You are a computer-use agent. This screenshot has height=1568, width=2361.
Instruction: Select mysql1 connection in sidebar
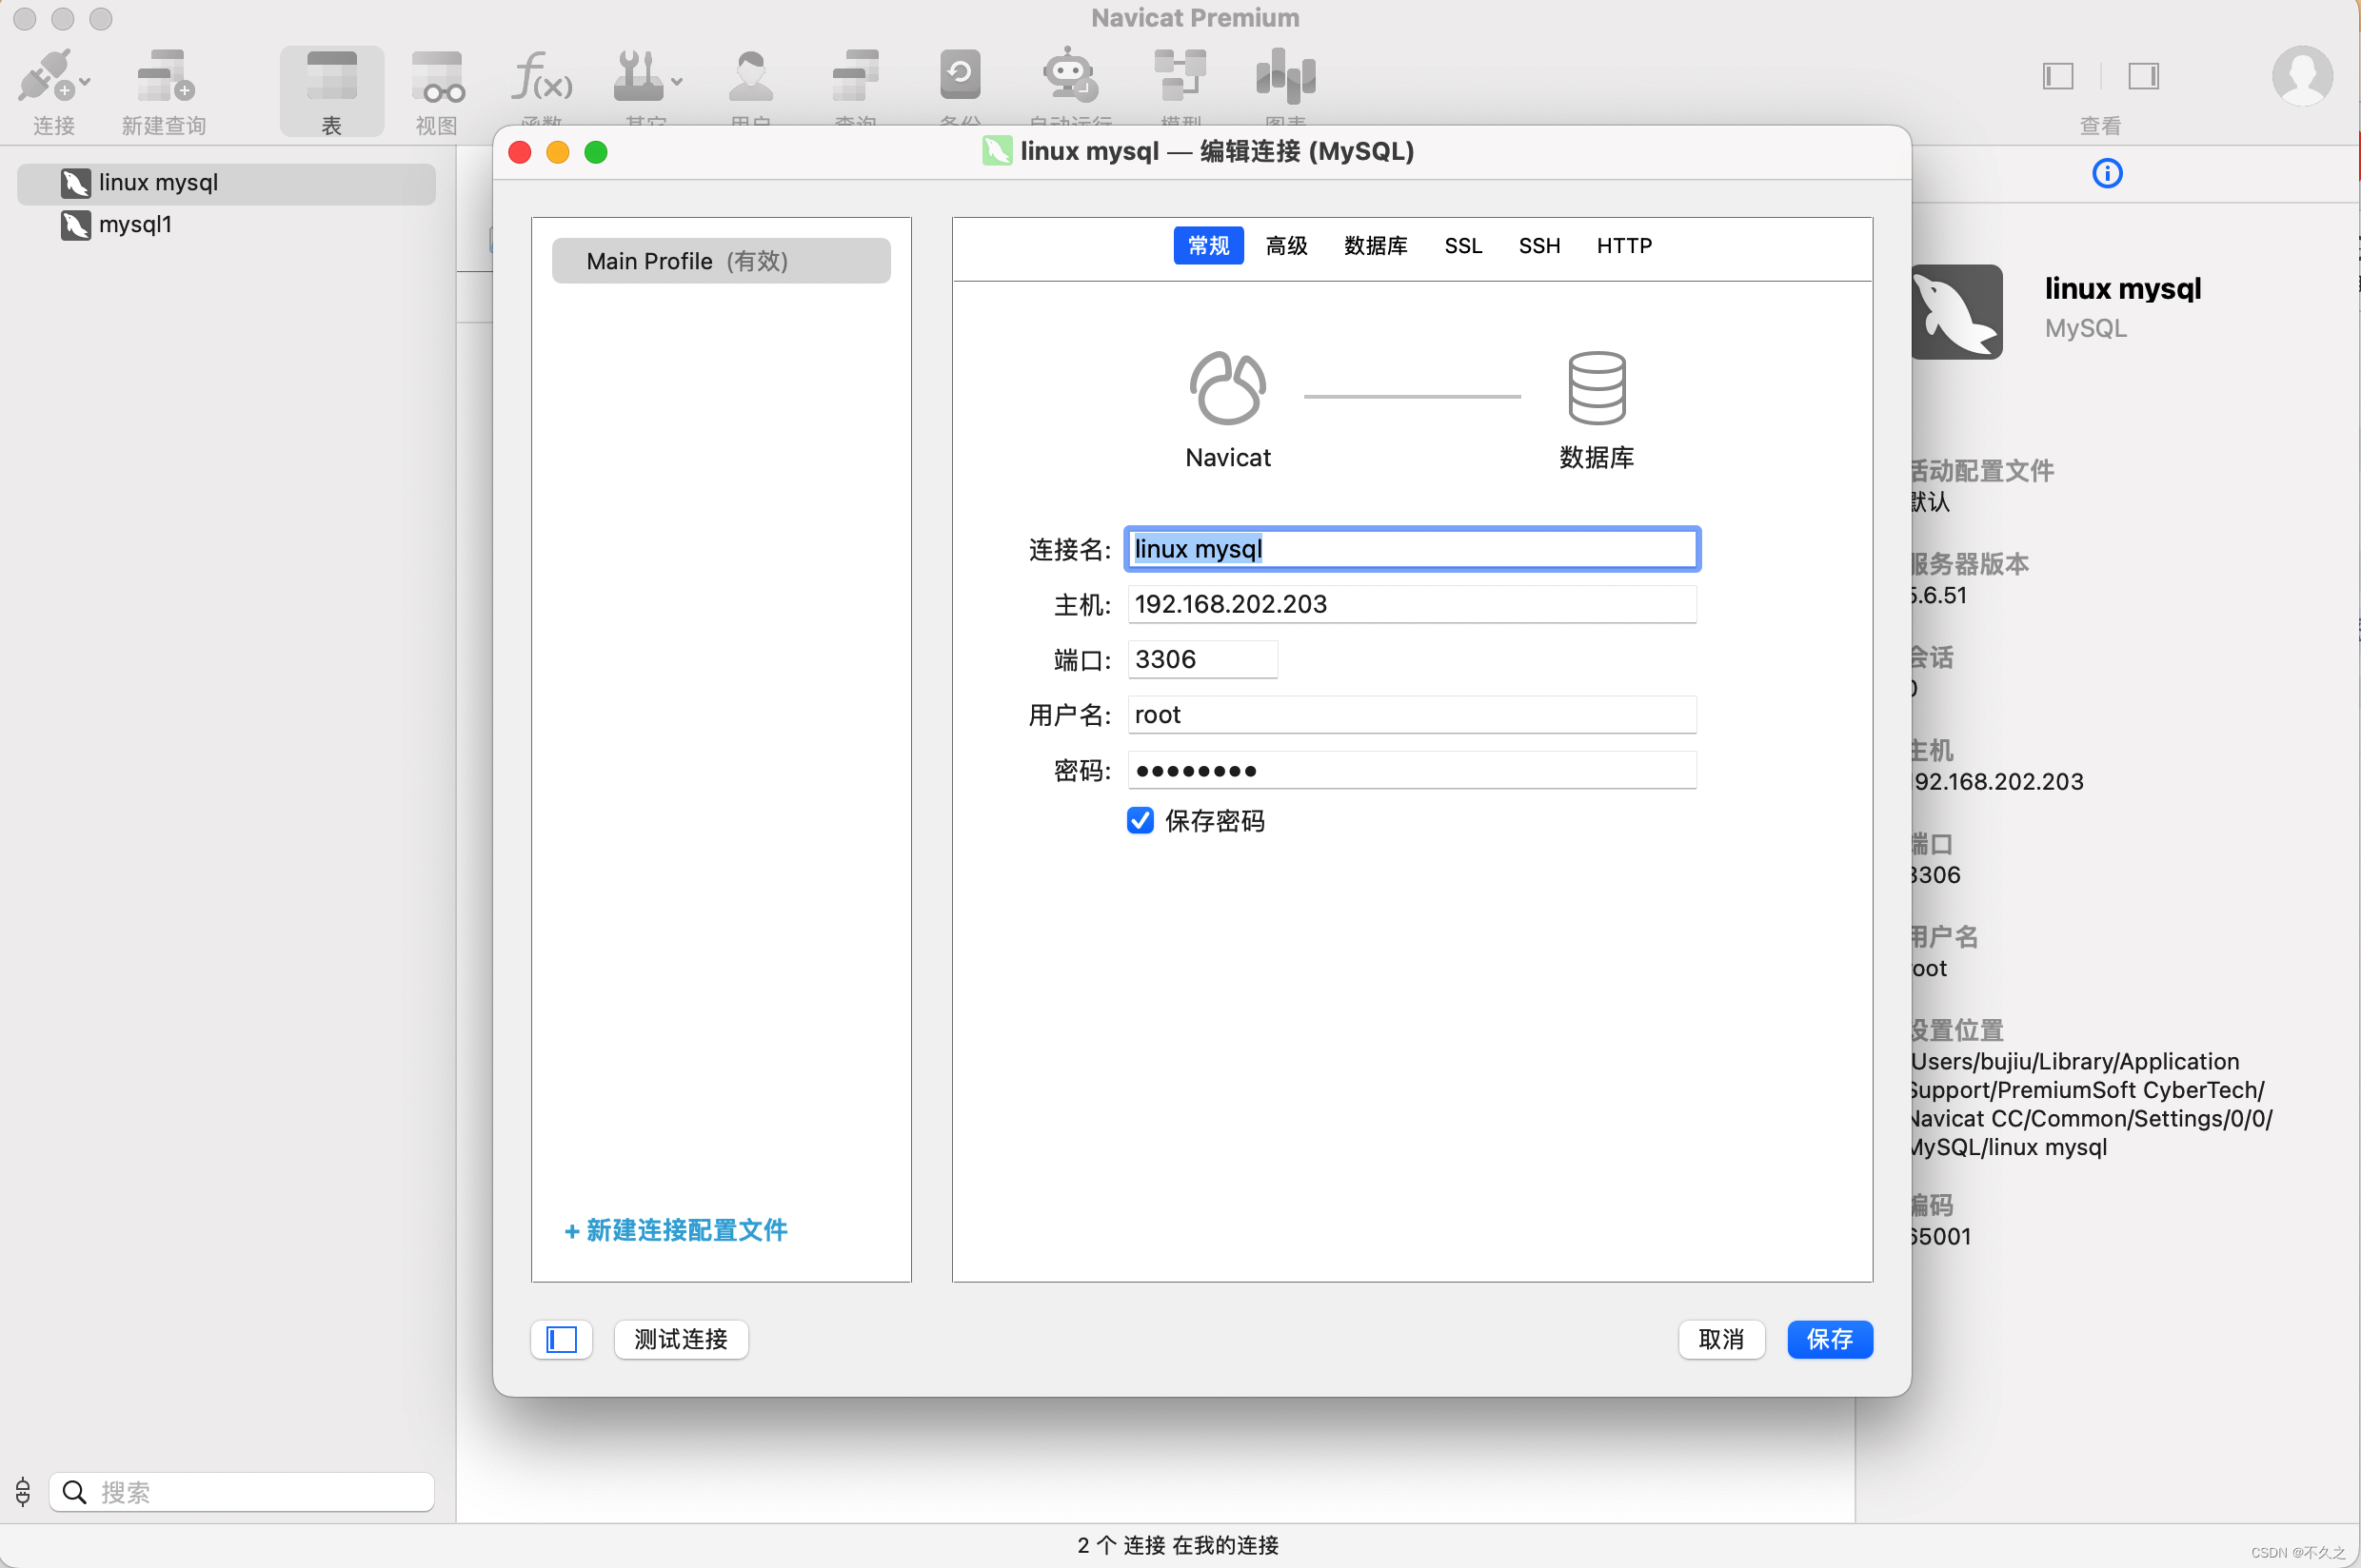pos(226,225)
